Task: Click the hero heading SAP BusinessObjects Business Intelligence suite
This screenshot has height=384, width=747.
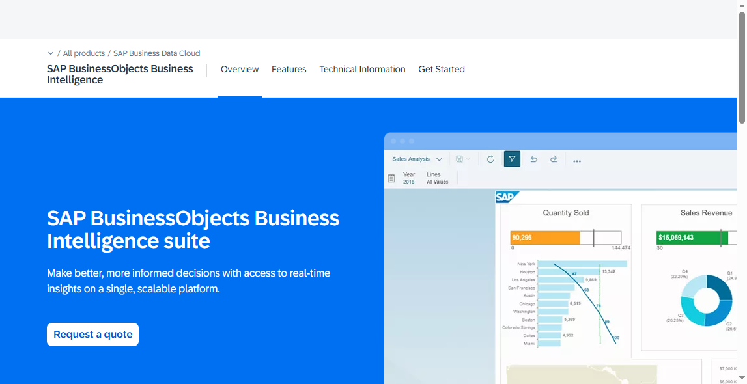Action: (x=193, y=229)
